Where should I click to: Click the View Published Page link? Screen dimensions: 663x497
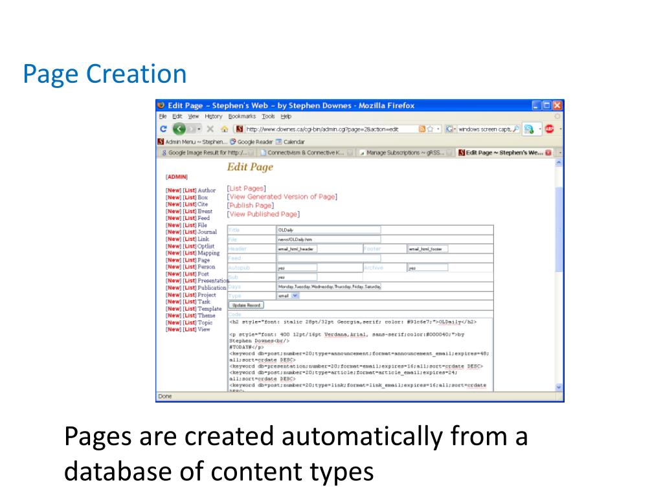pyautogui.click(x=264, y=214)
